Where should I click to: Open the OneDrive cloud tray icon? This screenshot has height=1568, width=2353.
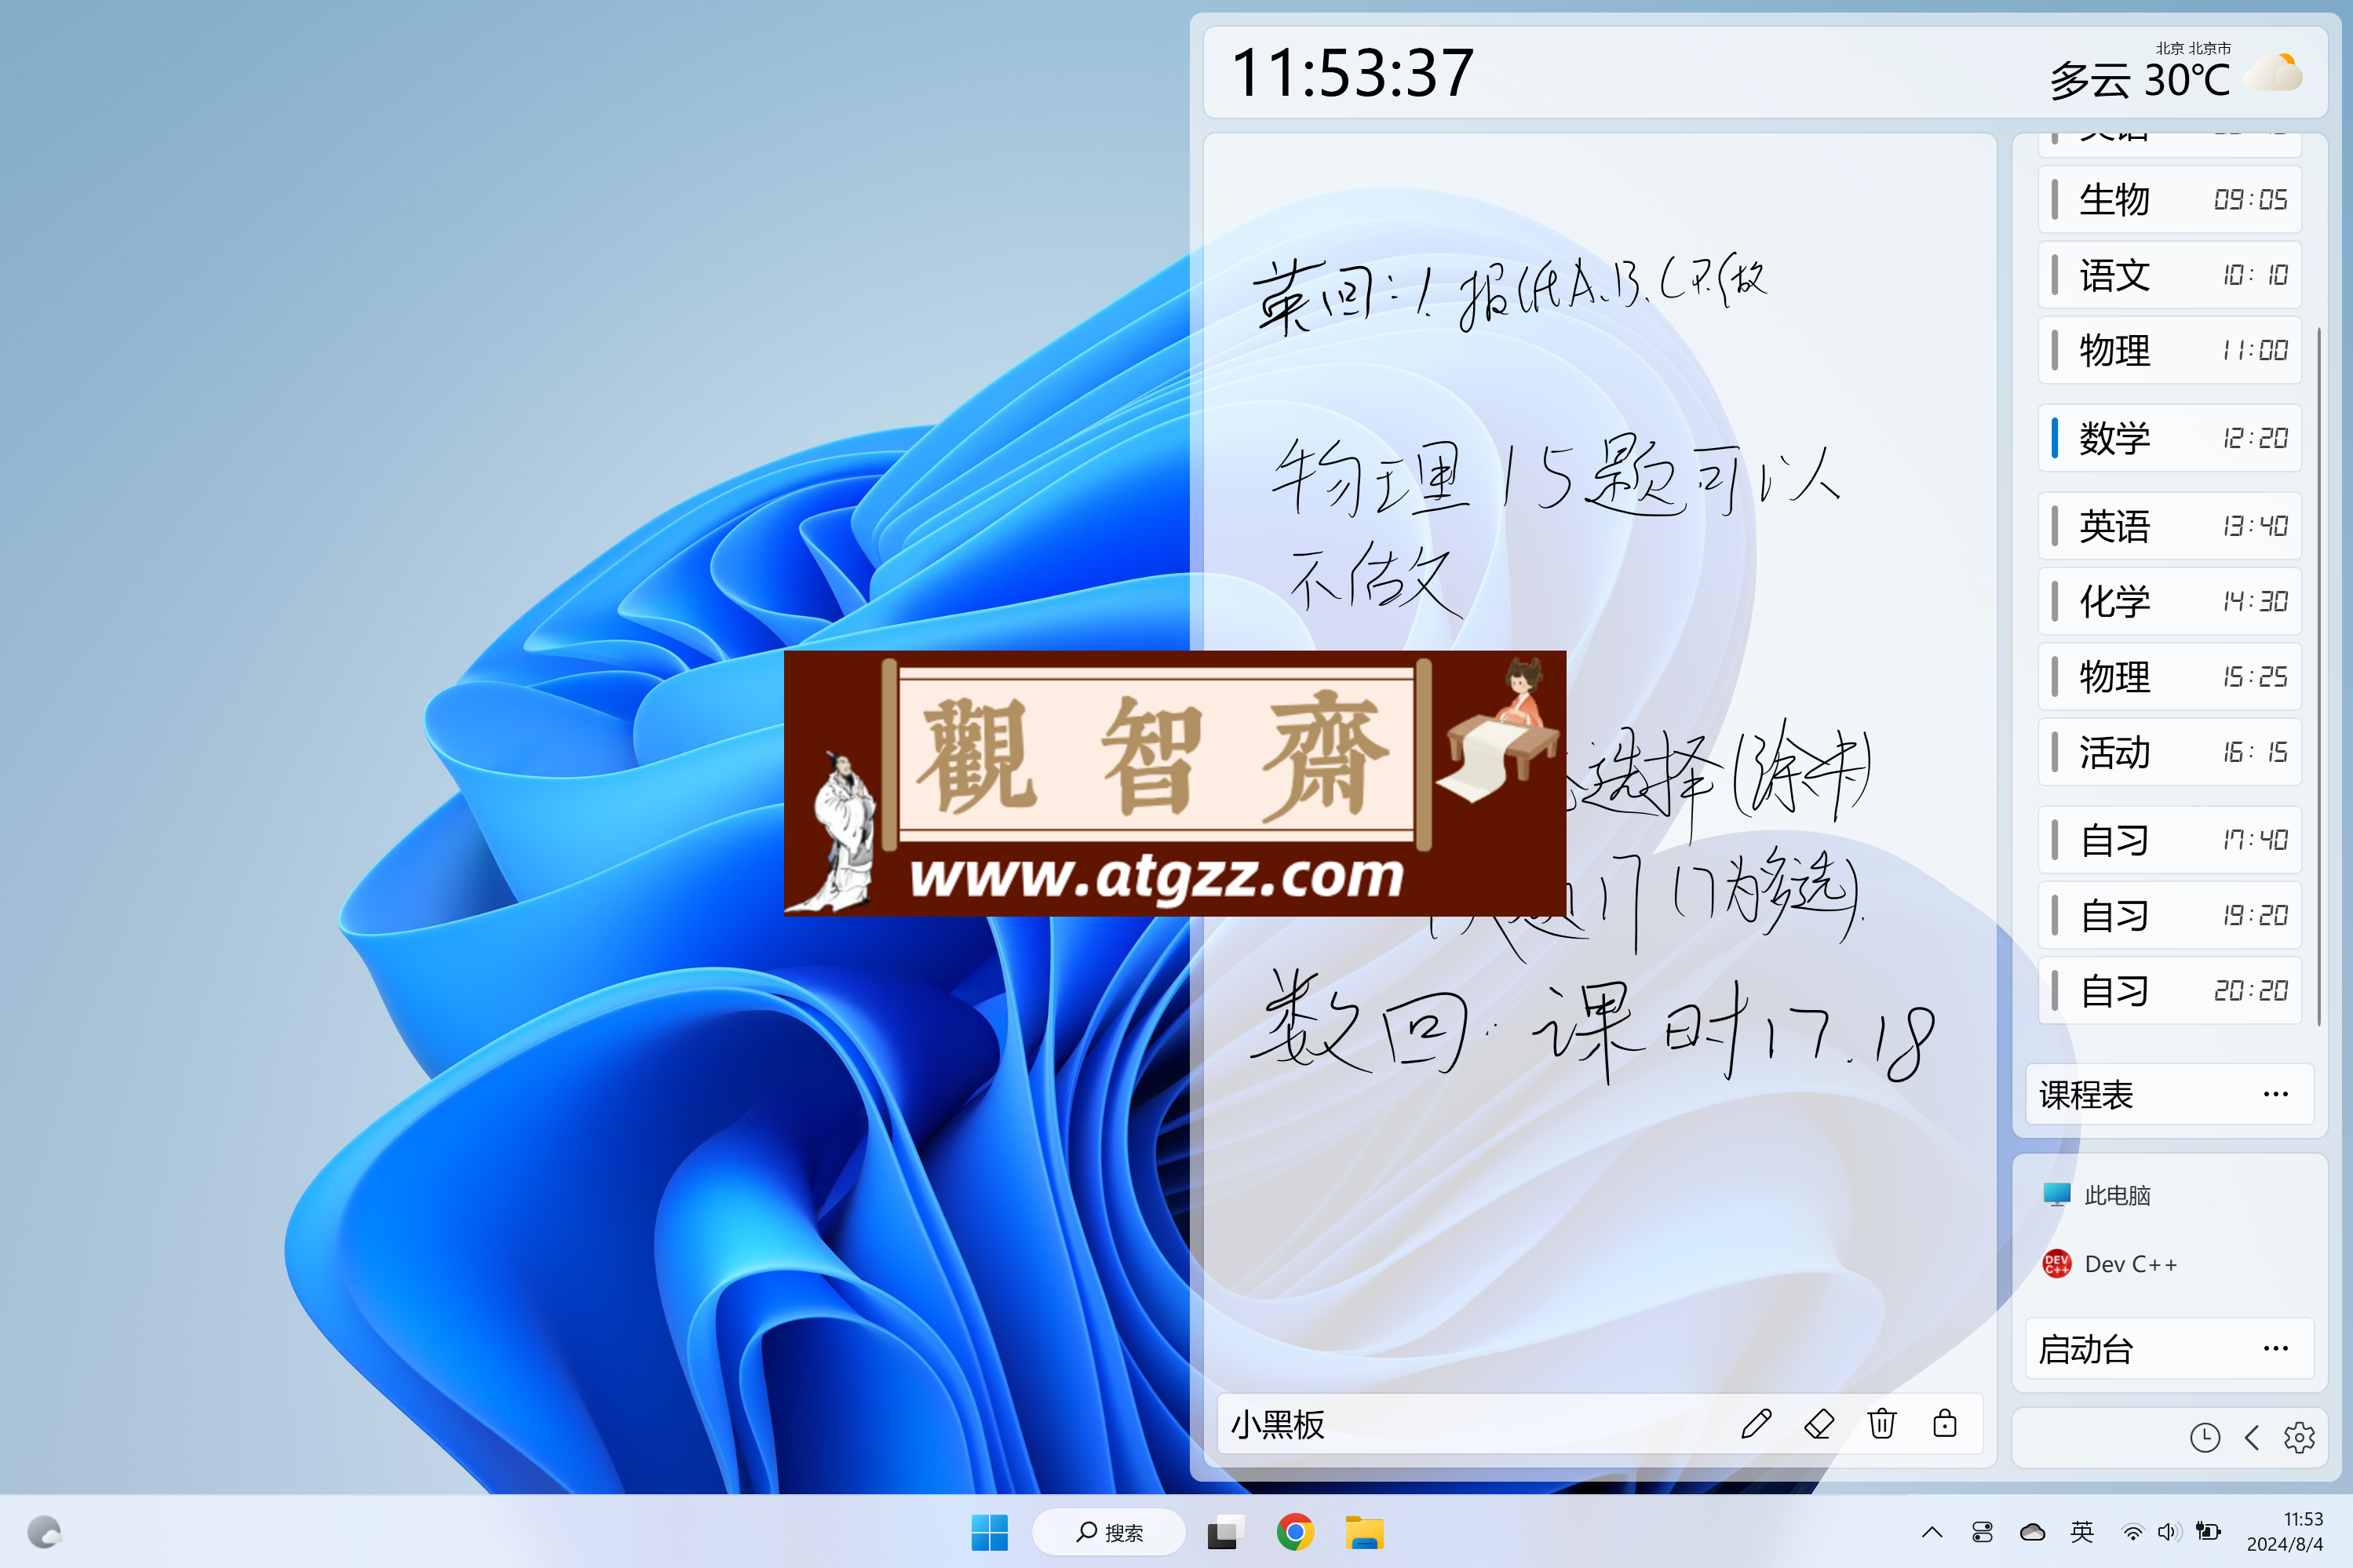point(2032,1532)
